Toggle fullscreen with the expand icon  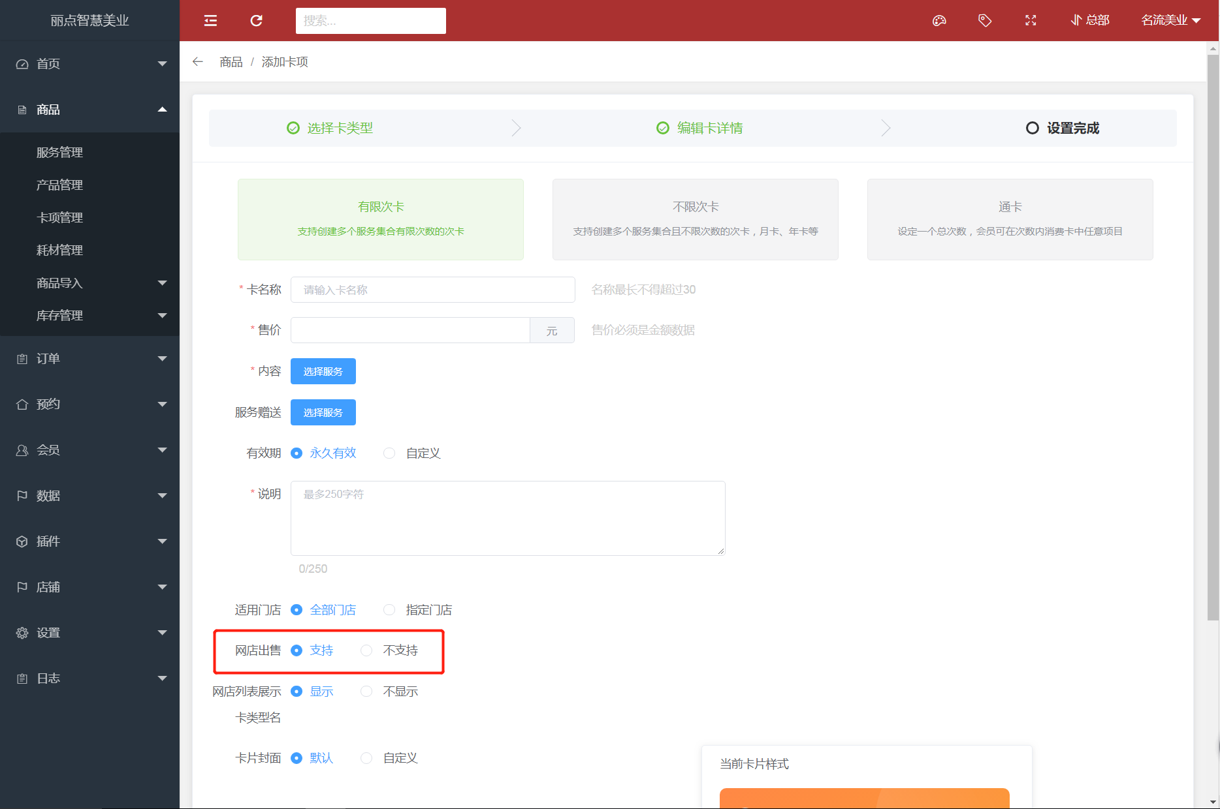(x=1031, y=21)
